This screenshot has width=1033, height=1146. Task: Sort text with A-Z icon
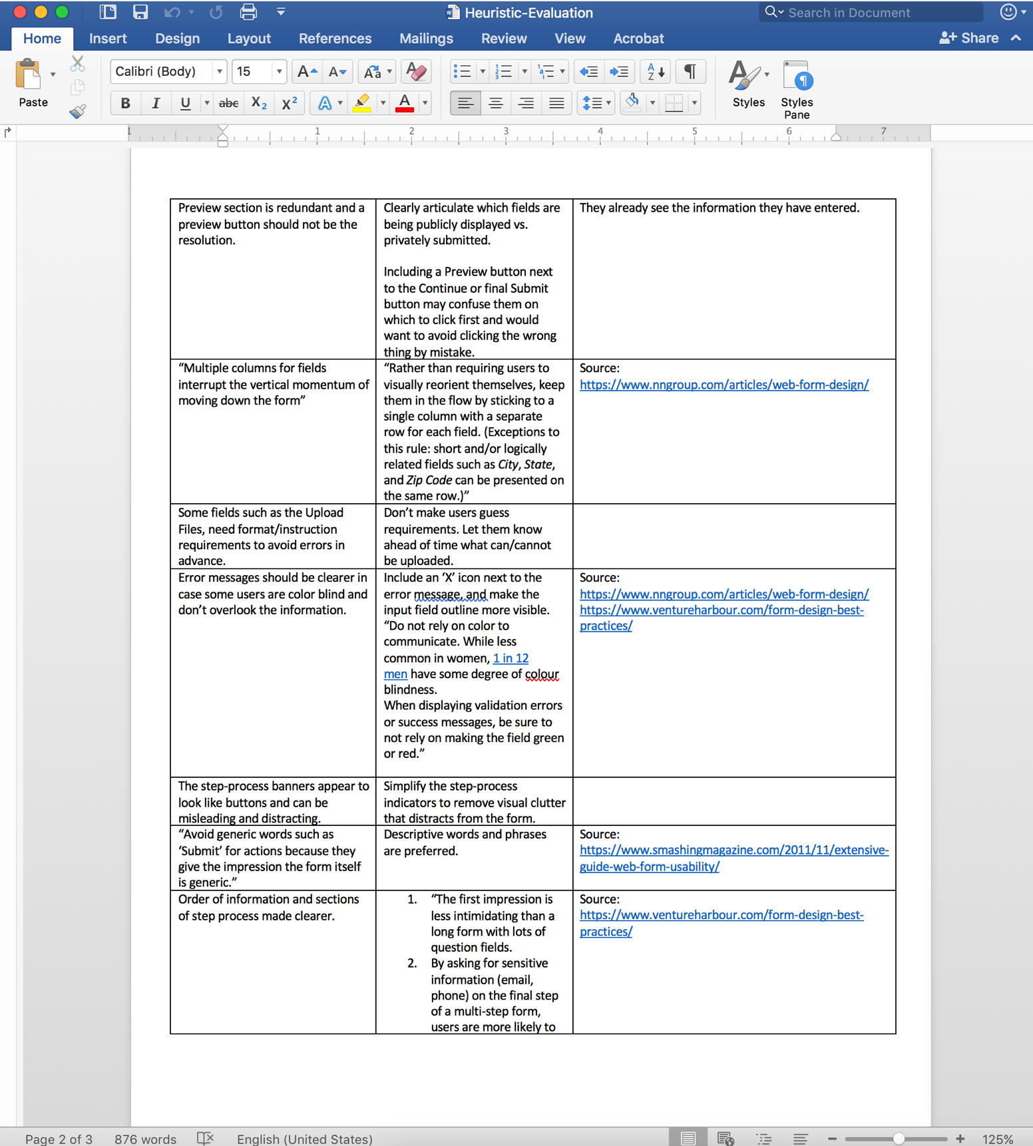coord(656,71)
